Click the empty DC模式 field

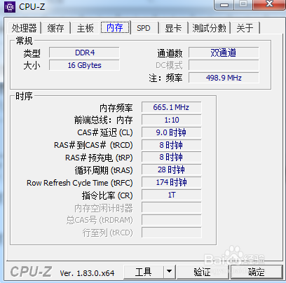(x=224, y=65)
